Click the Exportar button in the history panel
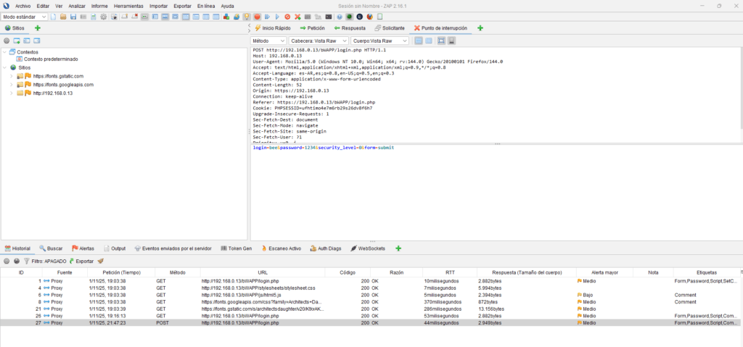Image resolution: width=743 pixels, height=347 pixels. (x=81, y=261)
